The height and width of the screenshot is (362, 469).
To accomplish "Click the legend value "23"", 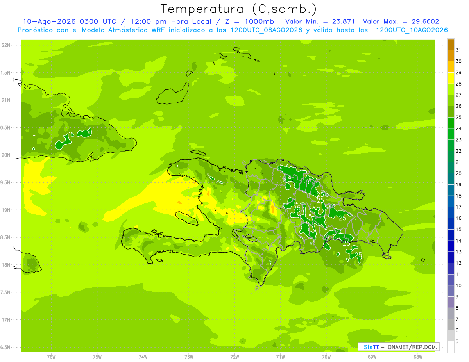I will (459, 139).
